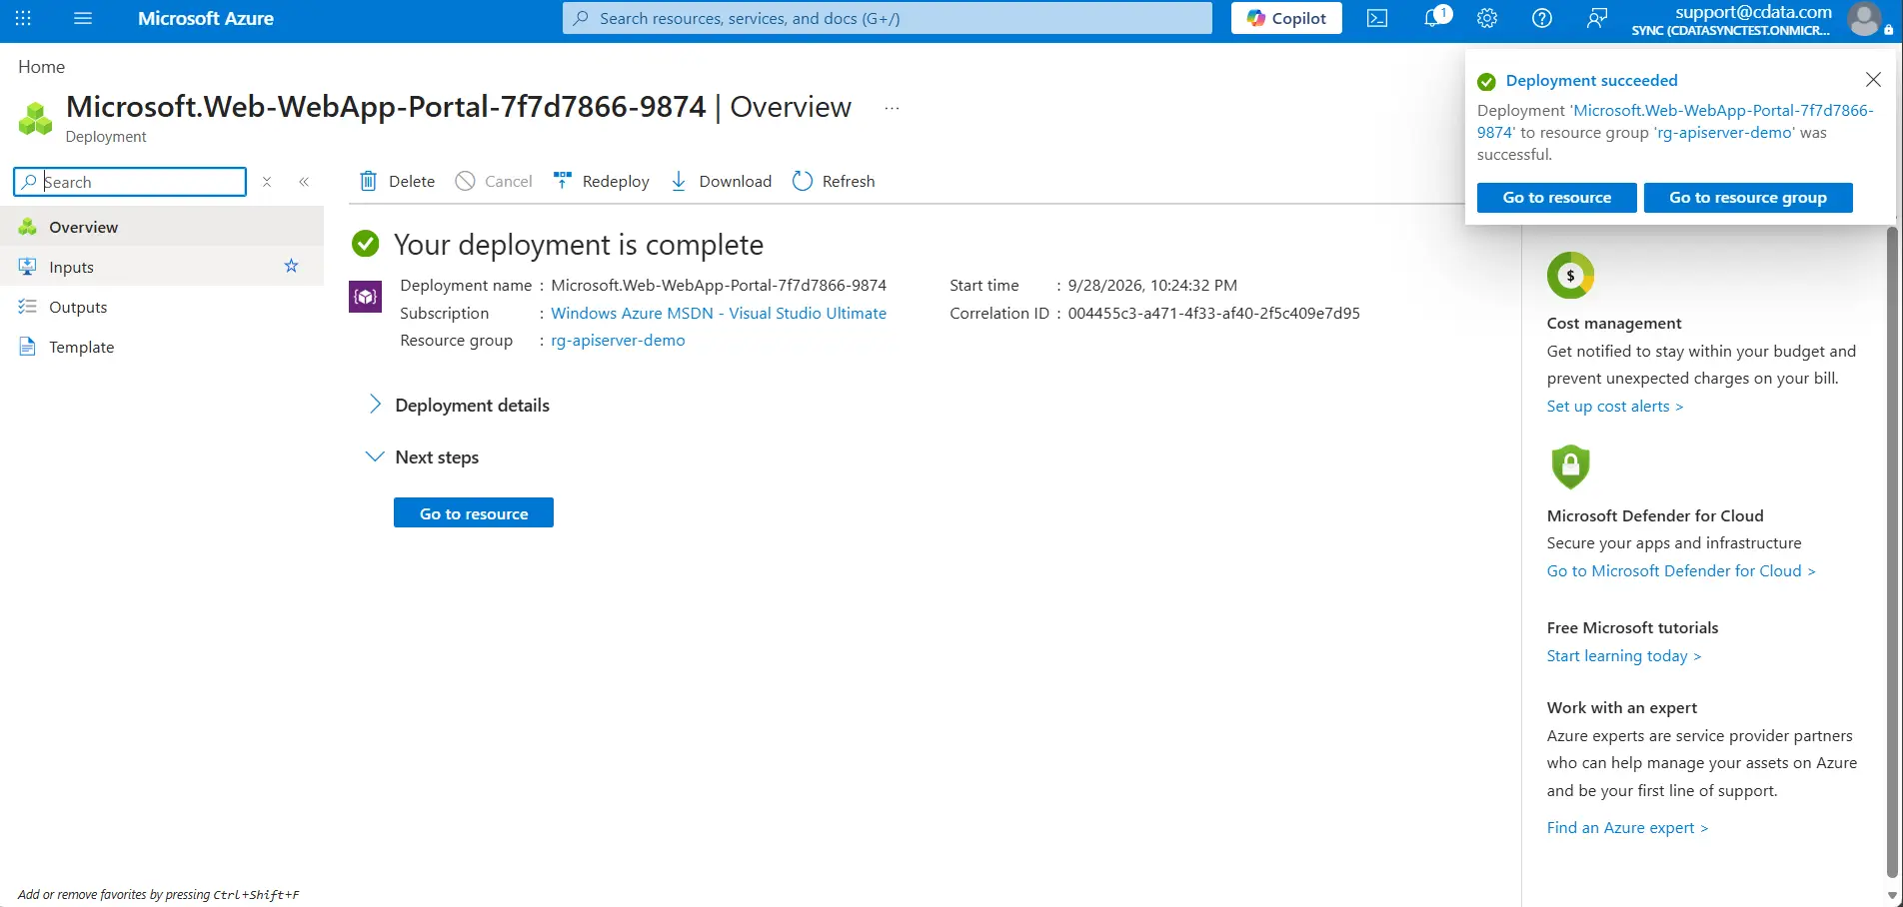Open the Outputs menu item
This screenshot has height=907, width=1903.
[x=162, y=307]
